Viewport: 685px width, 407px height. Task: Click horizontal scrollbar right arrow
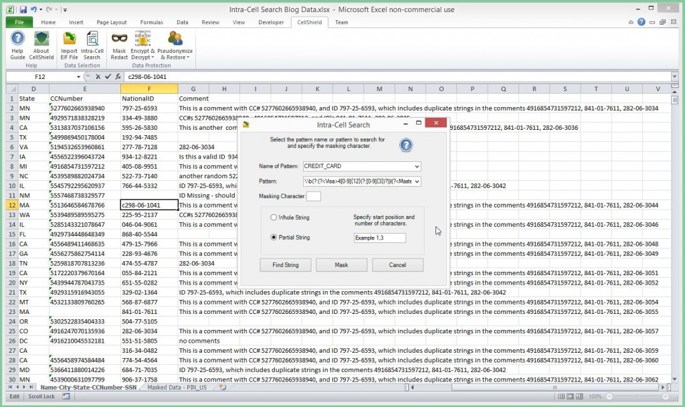pyautogui.click(x=663, y=388)
